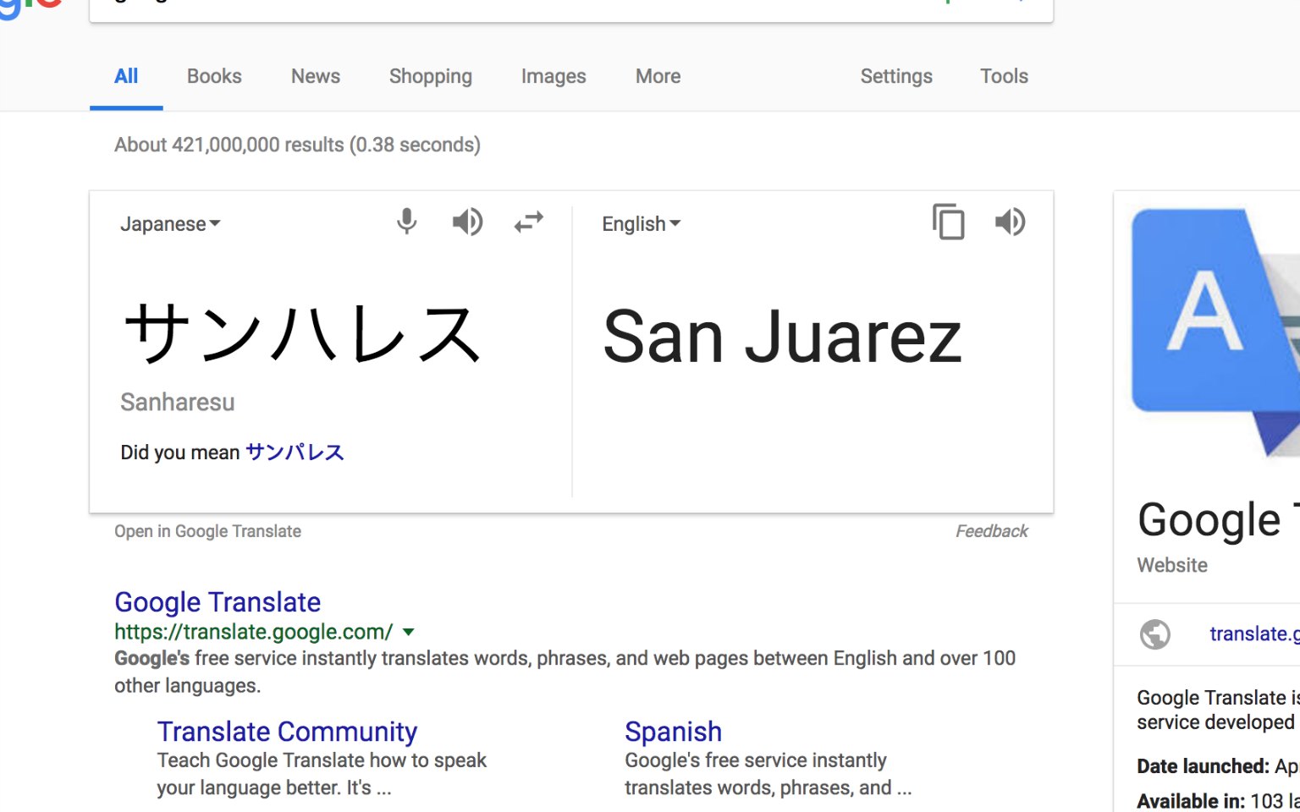Screen dimensions: 1300x812
Task: Listen to the English translation audio
Action: tap(1010, 222)
